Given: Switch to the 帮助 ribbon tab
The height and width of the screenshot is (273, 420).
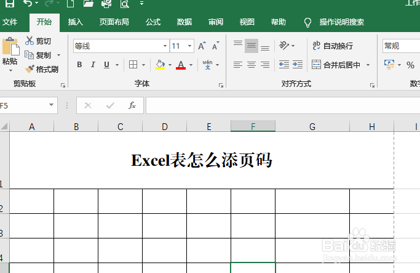Looking at the screenshot, I should click(279, 22).
